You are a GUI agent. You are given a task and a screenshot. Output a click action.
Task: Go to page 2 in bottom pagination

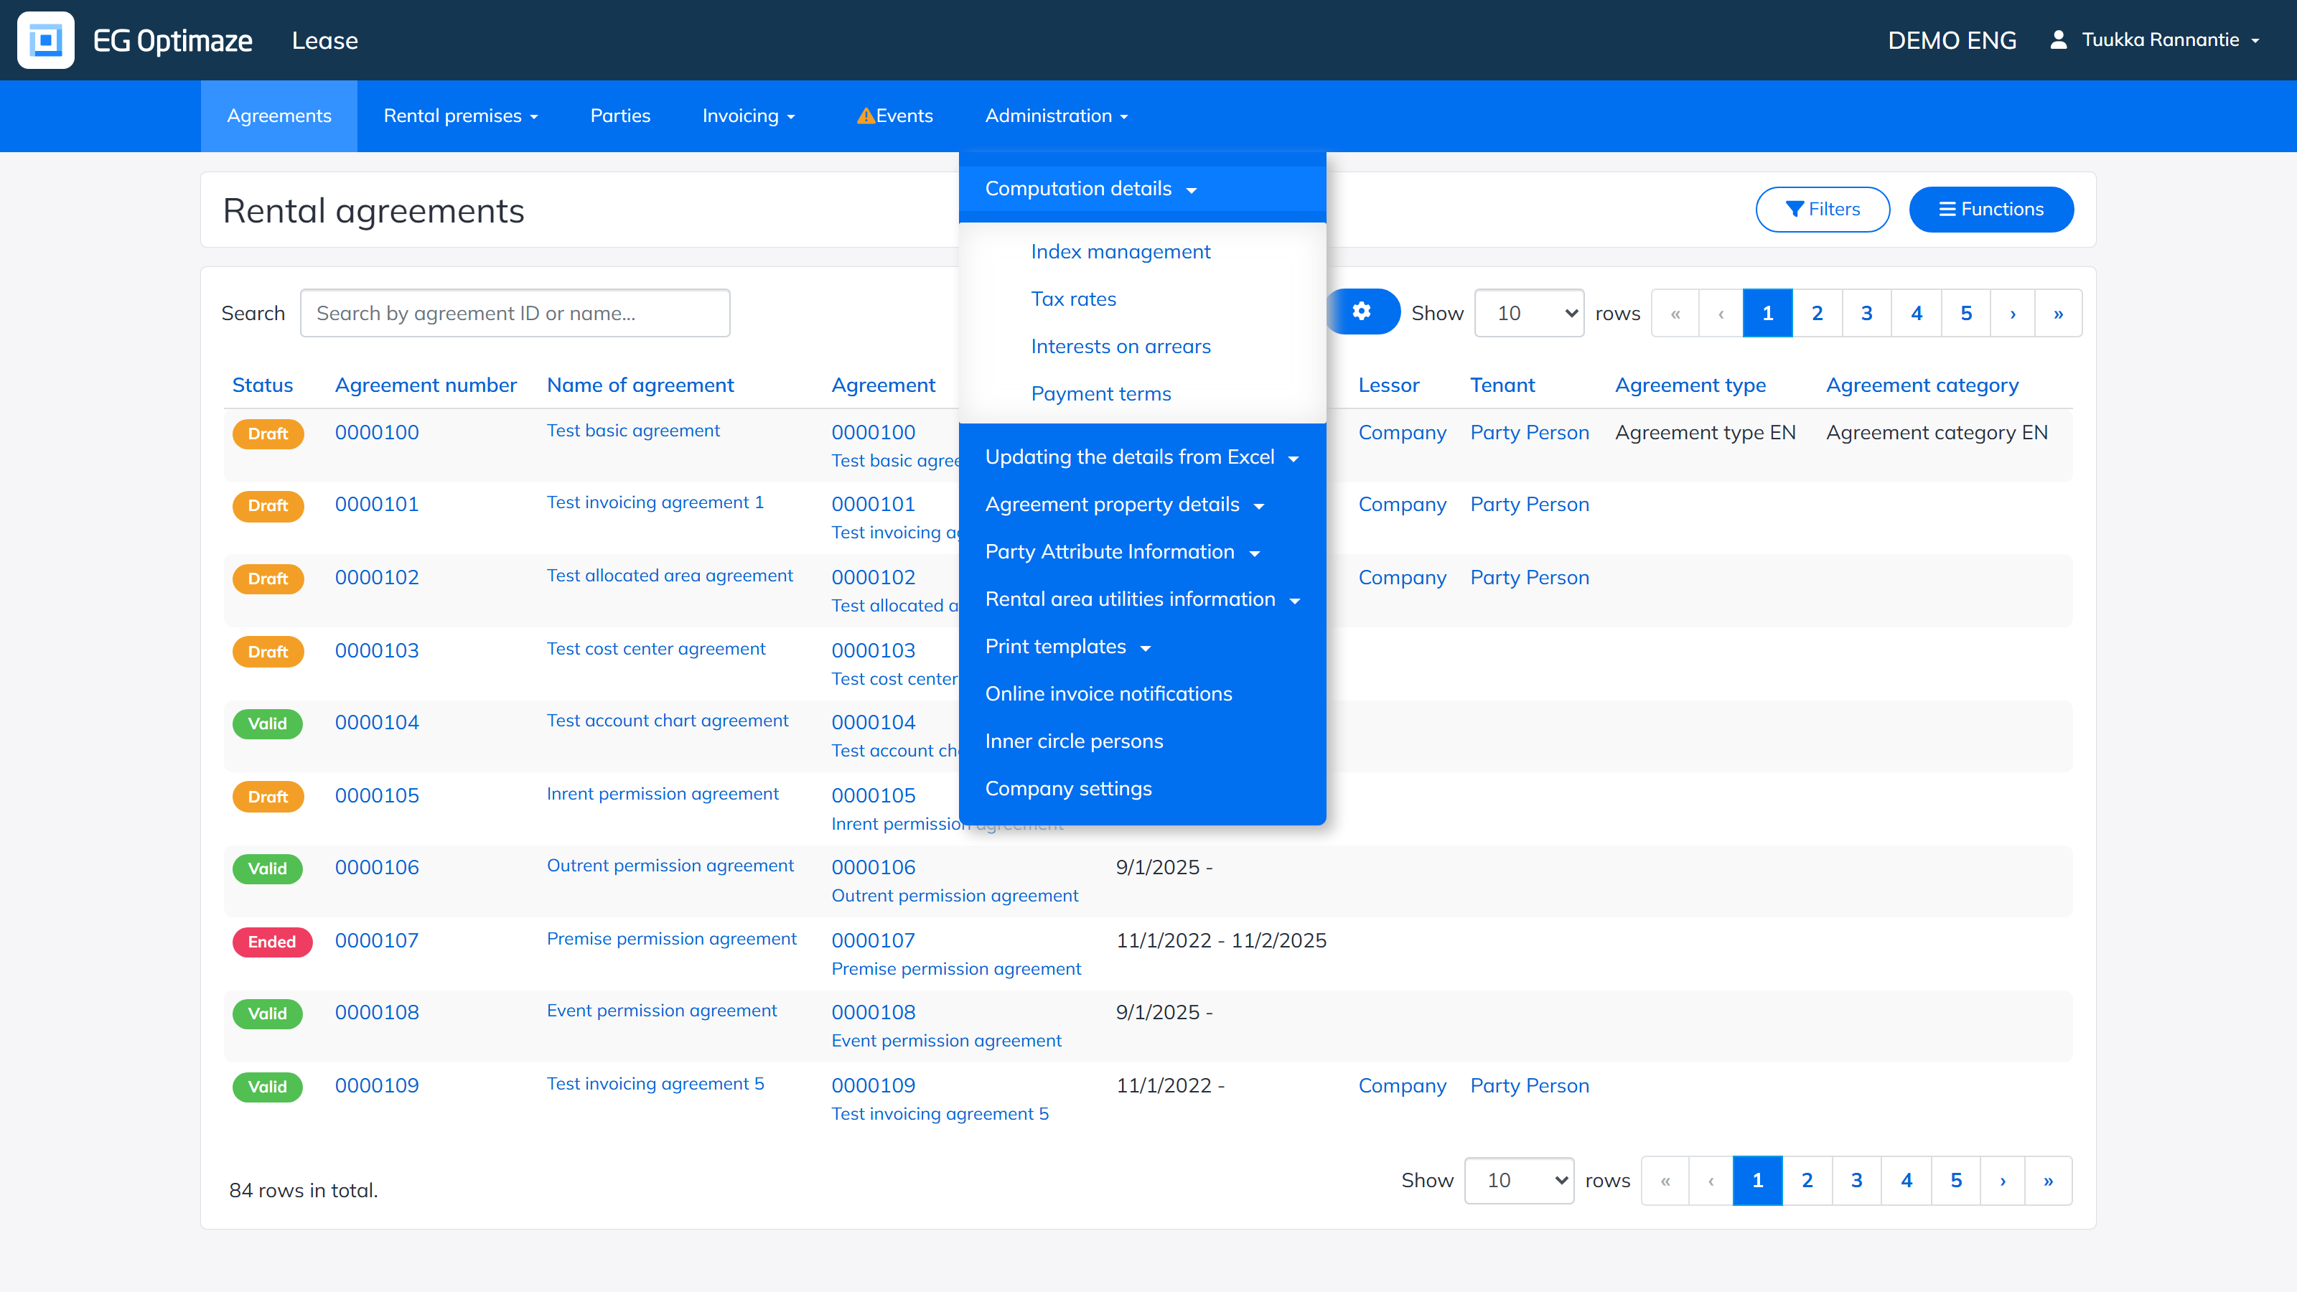tap(1807, 1181)
